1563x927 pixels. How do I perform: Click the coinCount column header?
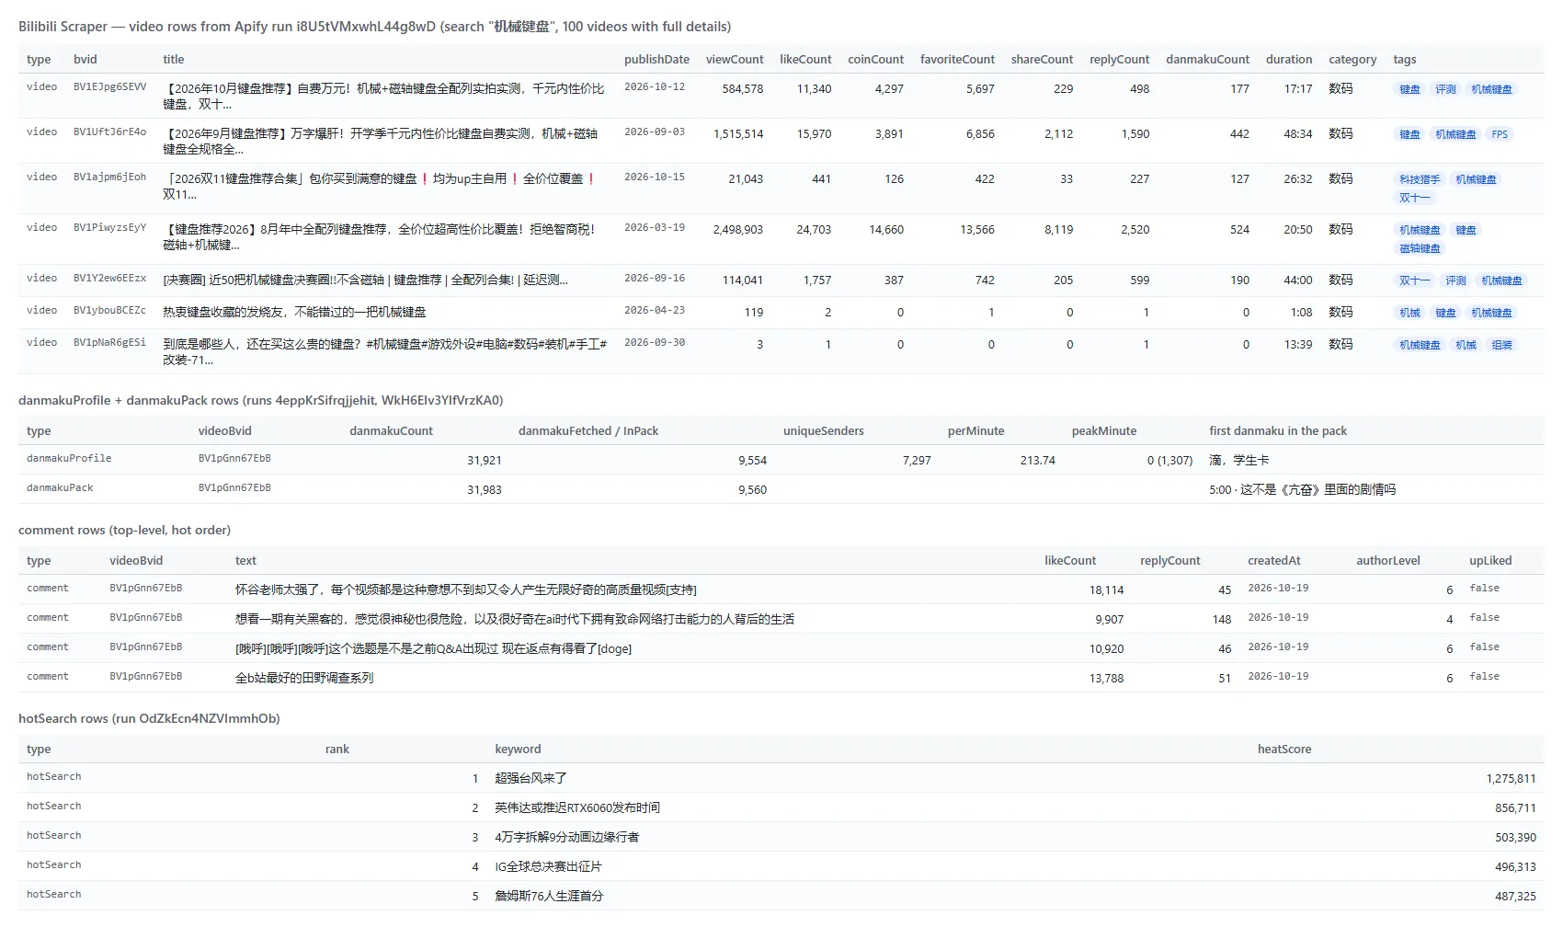coord(875,59)
